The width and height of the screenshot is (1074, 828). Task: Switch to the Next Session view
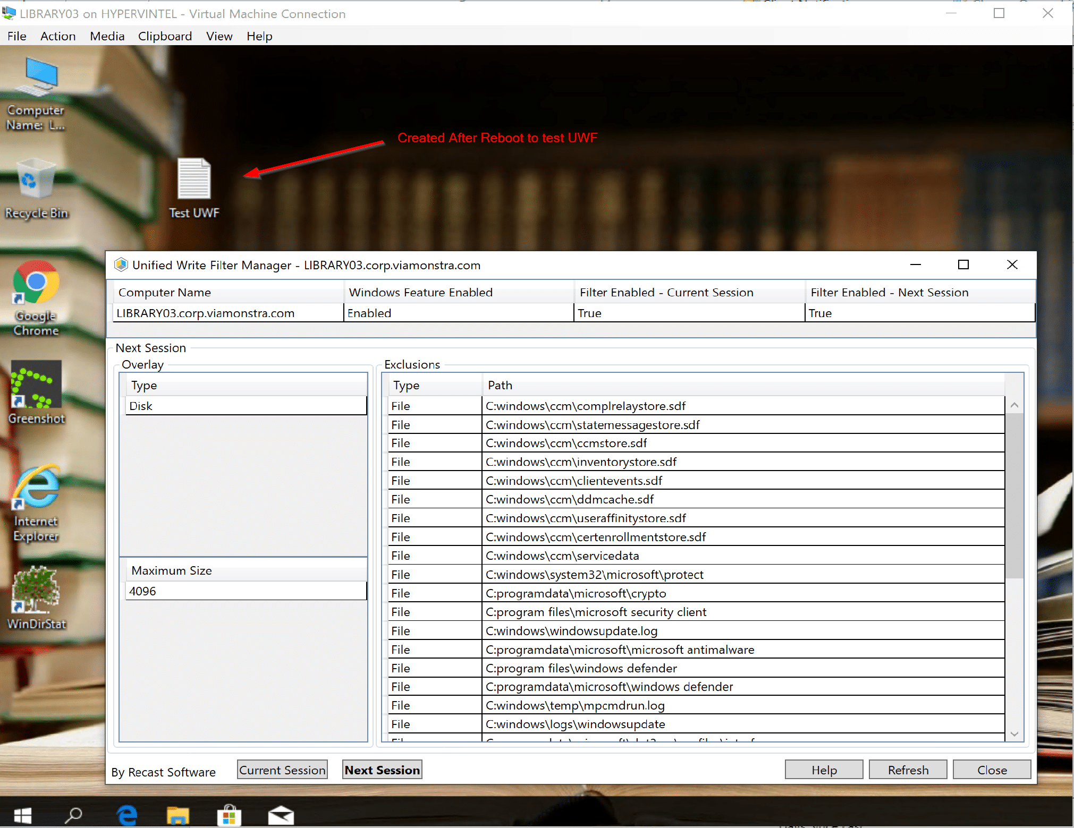[382, 769]
